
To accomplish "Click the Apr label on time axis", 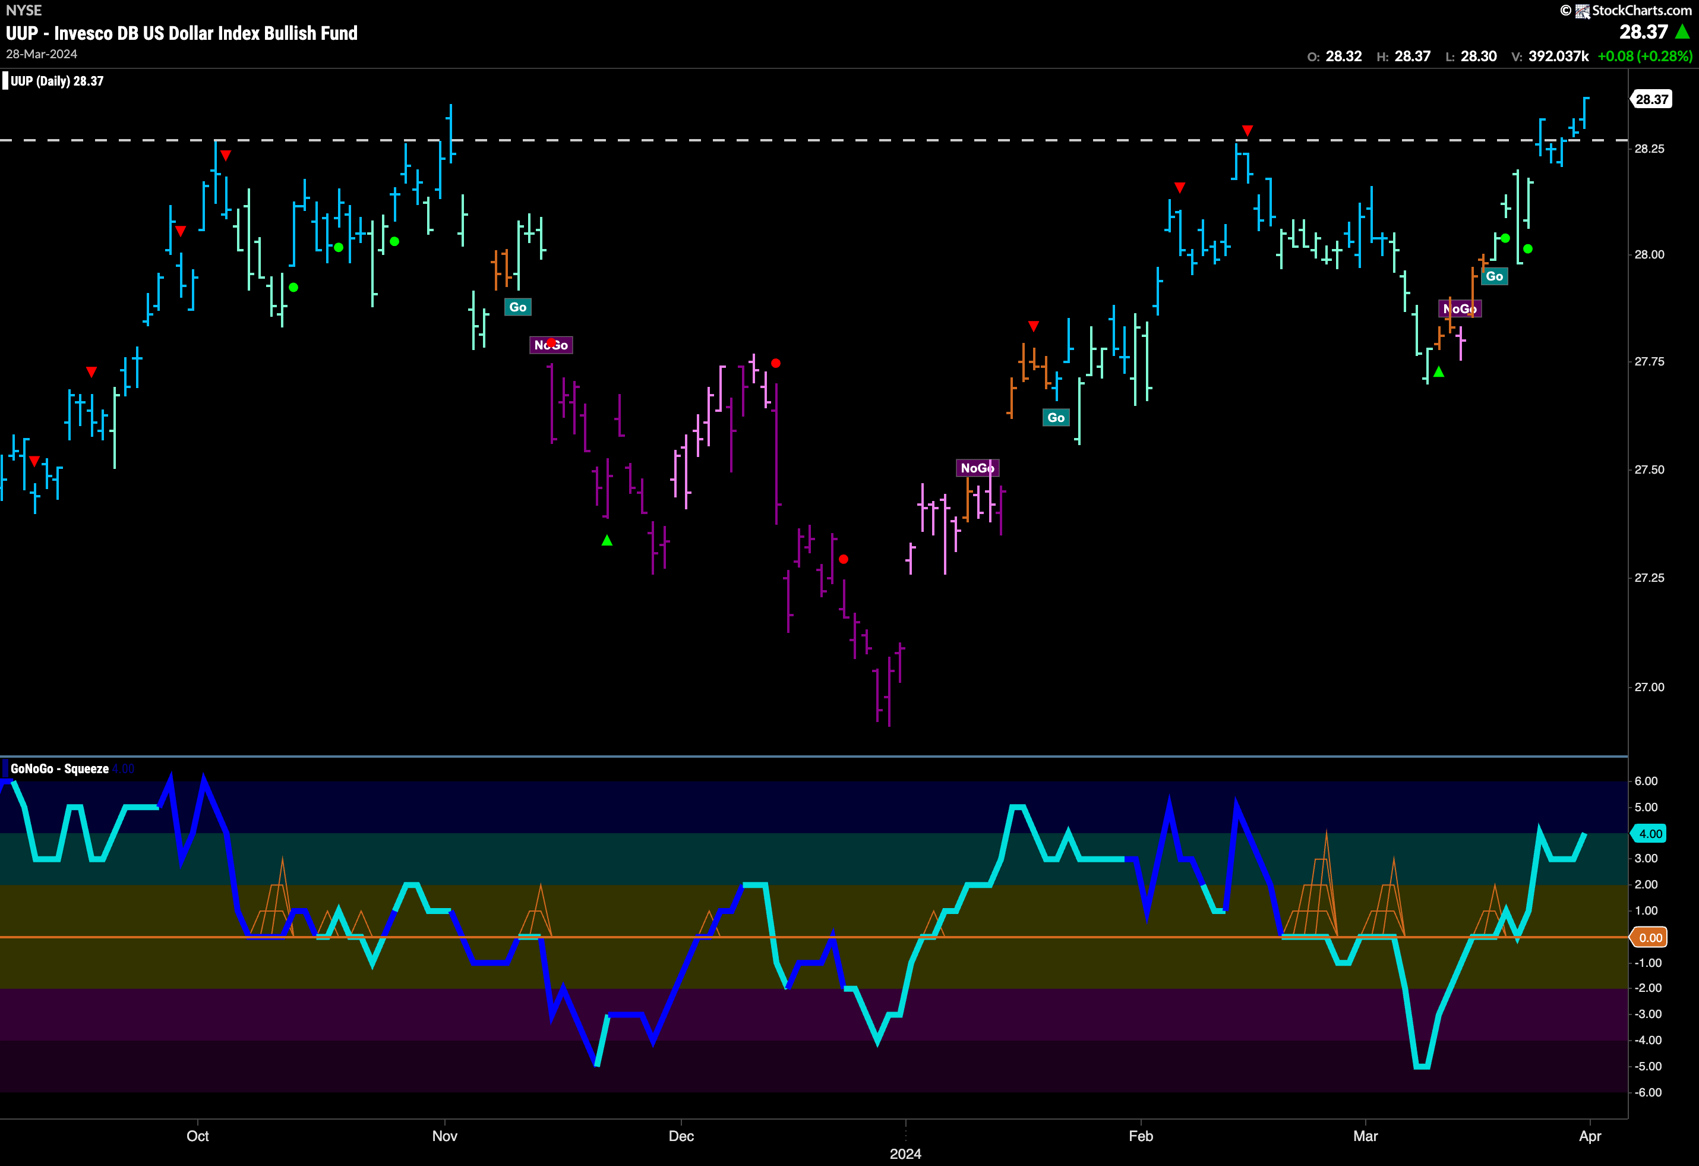I will (x=1590, y=1136).
